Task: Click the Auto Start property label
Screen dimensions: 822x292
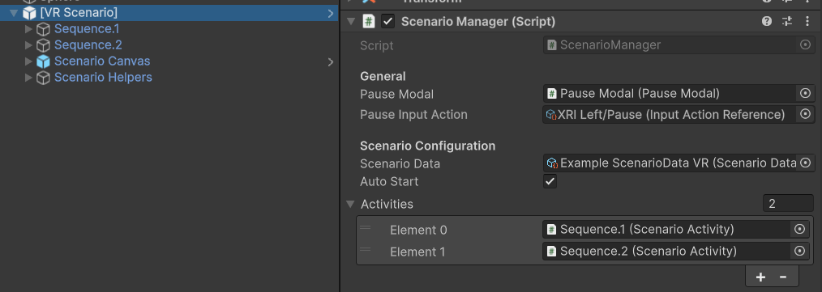Action: (389, 181)
